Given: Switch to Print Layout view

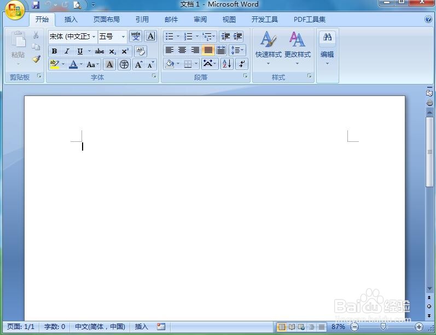Looking at the screenshot, I should pyautogui.click(x=282, y=327).
